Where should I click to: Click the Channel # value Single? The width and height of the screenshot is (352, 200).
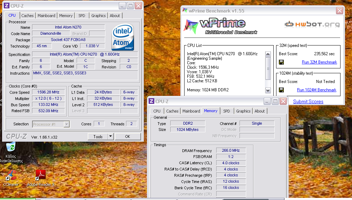click(257, 123)
